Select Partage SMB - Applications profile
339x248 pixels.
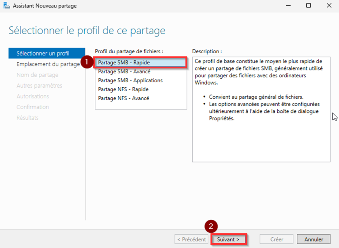pyautogui.click(x=130, y=81)
